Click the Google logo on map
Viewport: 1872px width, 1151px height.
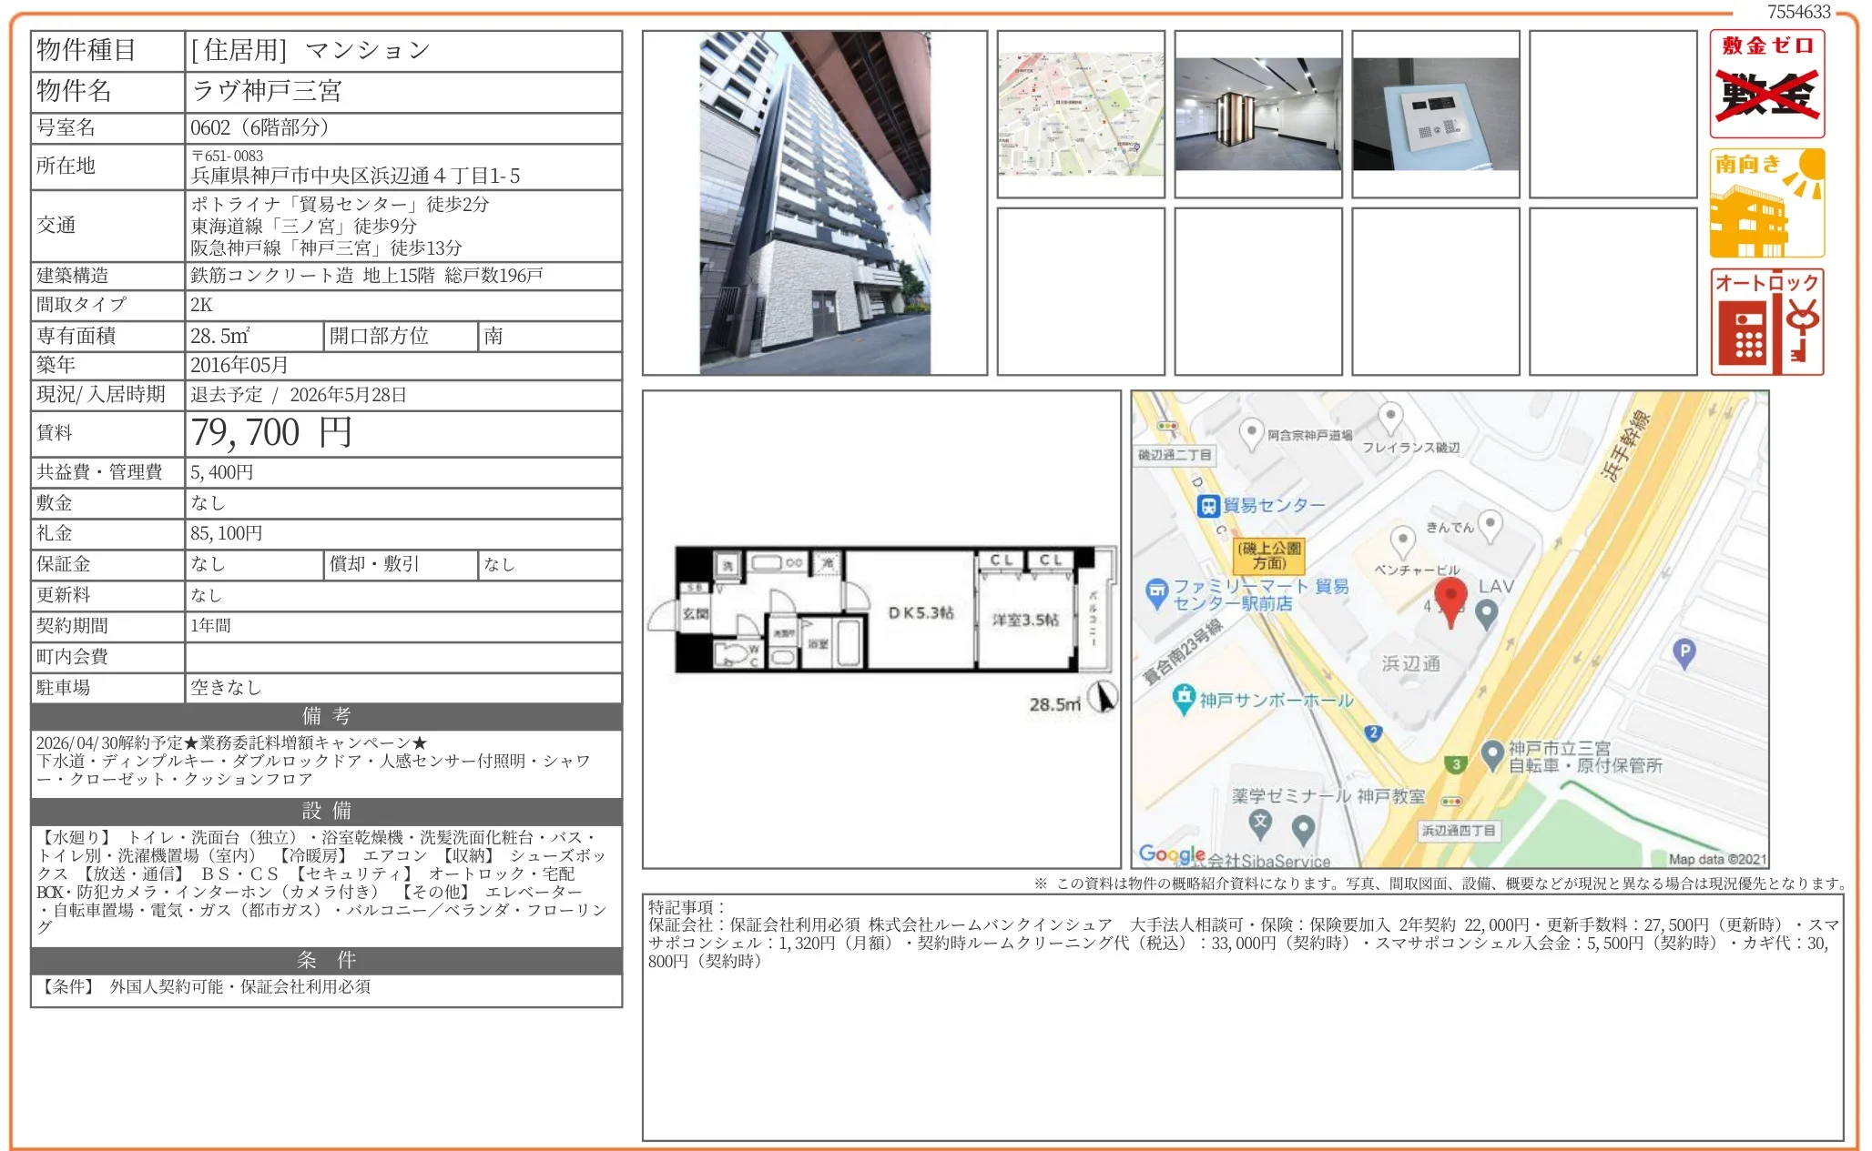(1171, 853)
